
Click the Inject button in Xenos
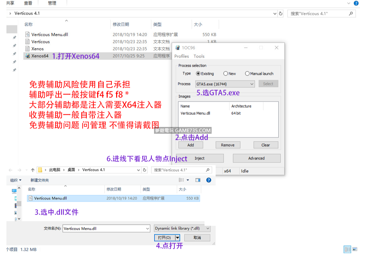pyautogui.click(x=199, y=158)
